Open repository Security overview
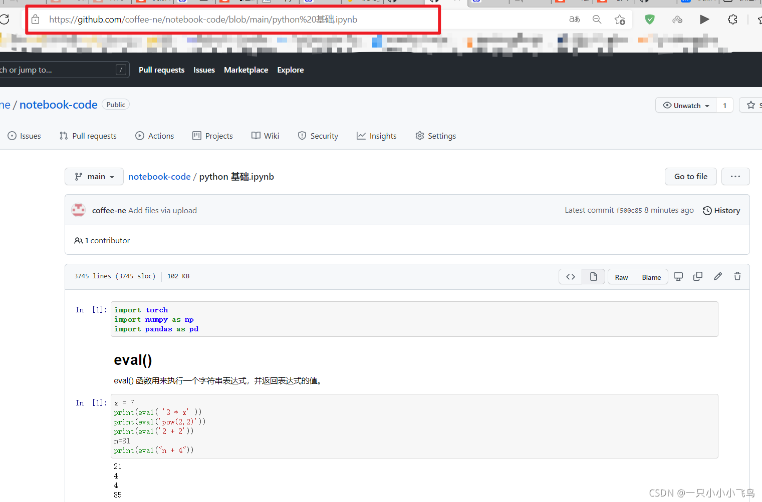 tap(318, 136)
